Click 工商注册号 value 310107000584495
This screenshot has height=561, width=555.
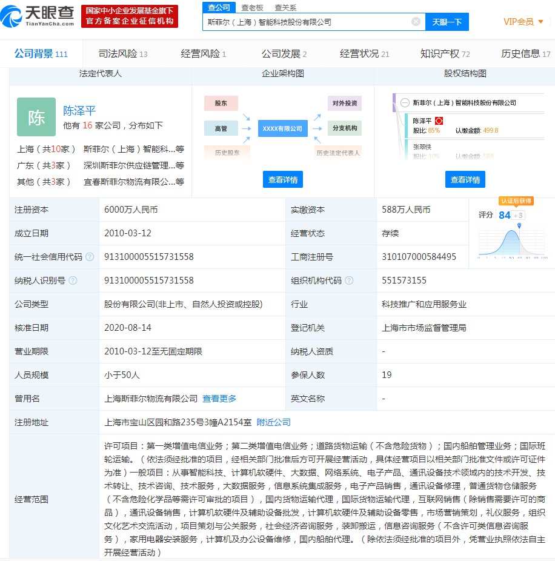pyautogui.click(x=419, y=257)
